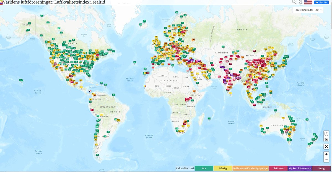Click the Världens luftföroreningar page title
332x172 pixels.
pos(54,2)
